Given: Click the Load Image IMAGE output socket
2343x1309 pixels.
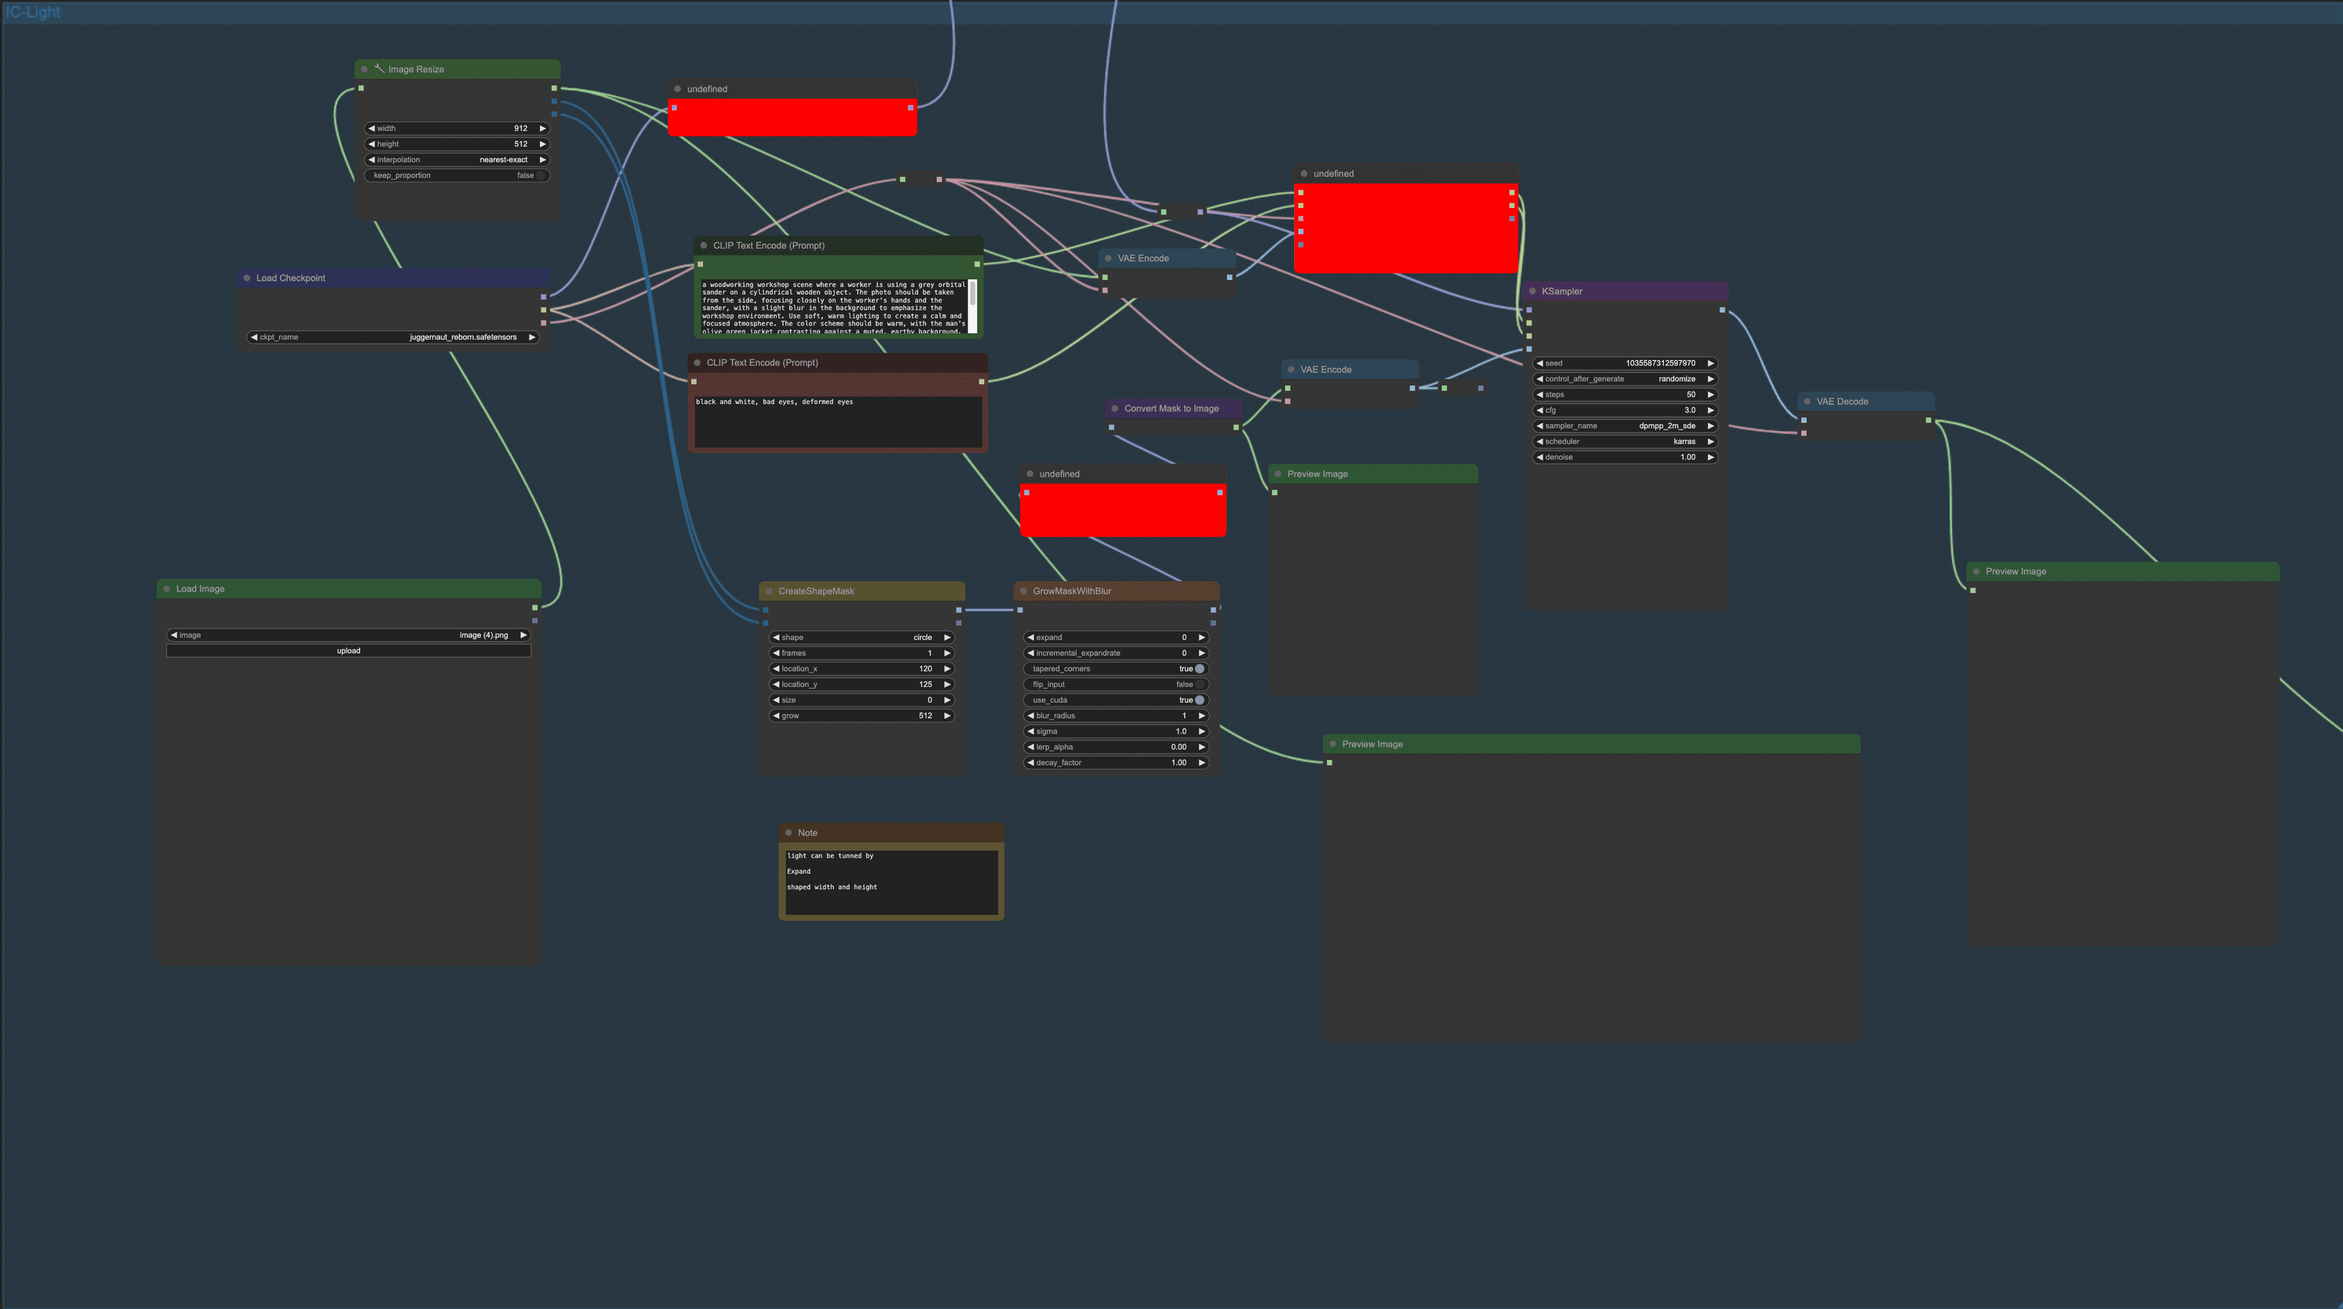Looking at the screenshot, I should [x=535, y=608].
